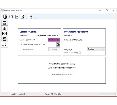Open the image picture sidebar tab

pyautogui.click(x=4, y=34)
